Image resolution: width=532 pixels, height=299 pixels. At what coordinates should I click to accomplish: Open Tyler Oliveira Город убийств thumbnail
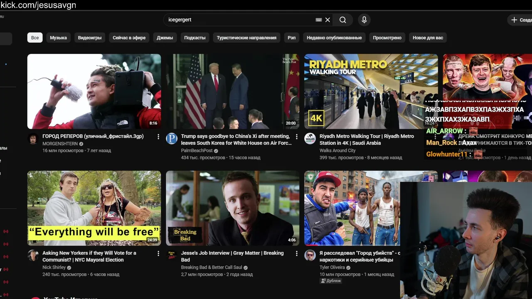tap(352, 208)
